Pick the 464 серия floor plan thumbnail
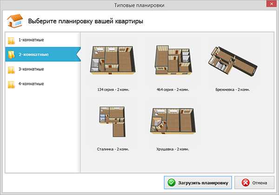 coord(170,60)
